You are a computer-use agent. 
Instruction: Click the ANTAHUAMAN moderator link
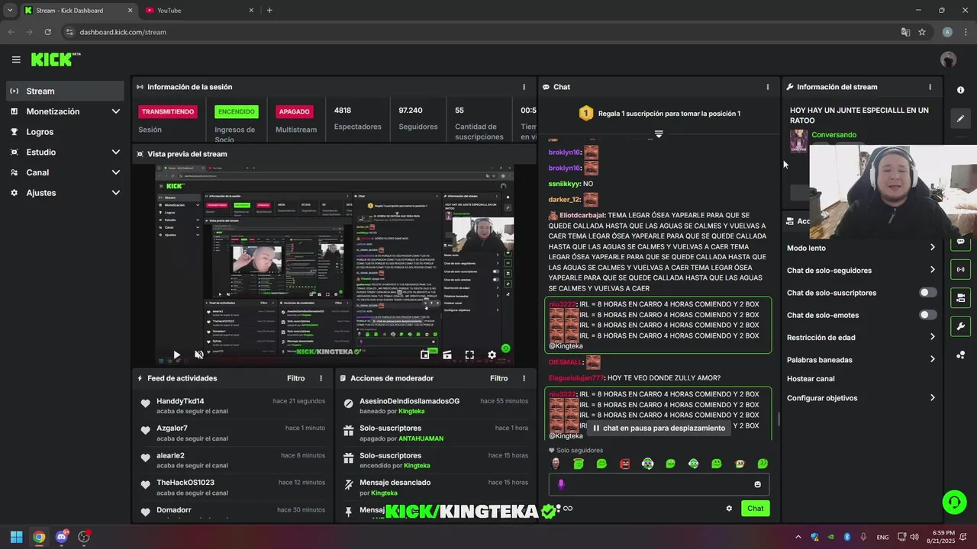421,439
